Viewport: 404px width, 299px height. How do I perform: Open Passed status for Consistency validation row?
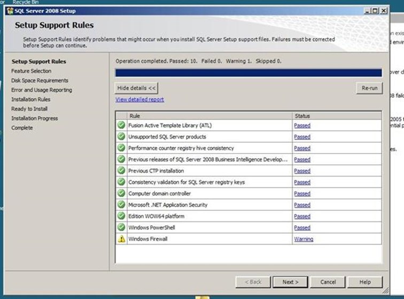click(x=302, y=182)
